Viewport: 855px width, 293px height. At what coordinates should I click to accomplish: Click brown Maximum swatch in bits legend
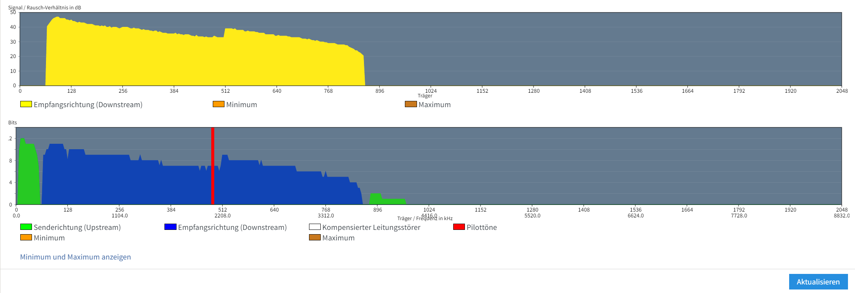pyautogui.click(x=314, y=237)
